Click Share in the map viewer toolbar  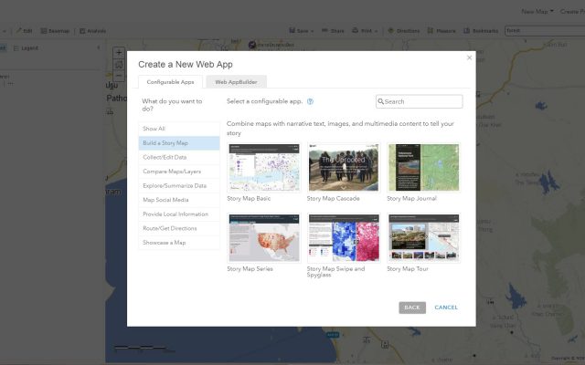333,31
